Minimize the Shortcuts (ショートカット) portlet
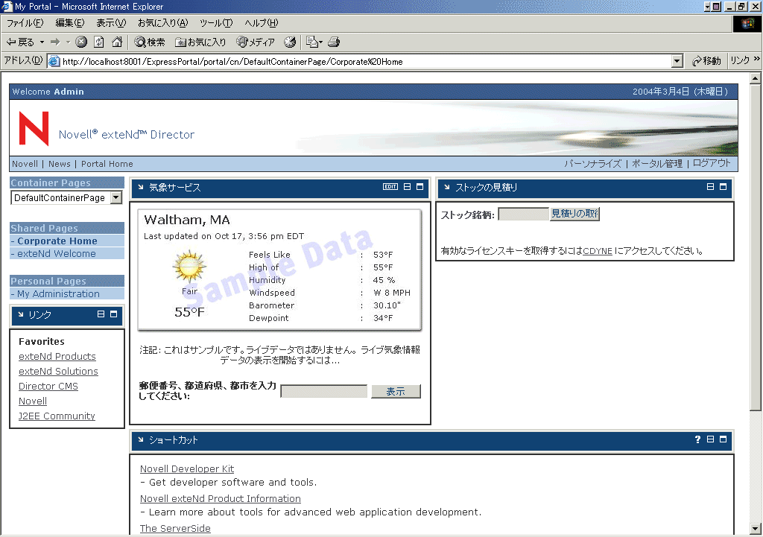The height and width of the screenshot is (537, 763). (x=710, y=439)
